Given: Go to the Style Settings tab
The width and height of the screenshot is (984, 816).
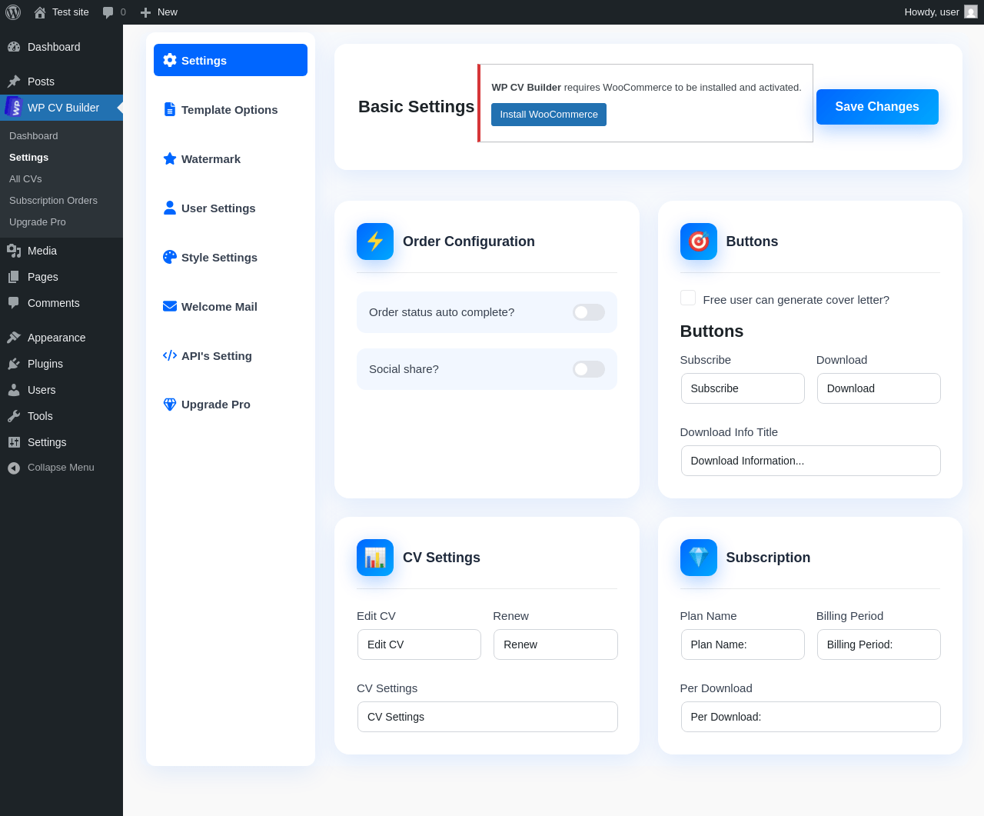Looking at the screenshot, I should point(231,257).
